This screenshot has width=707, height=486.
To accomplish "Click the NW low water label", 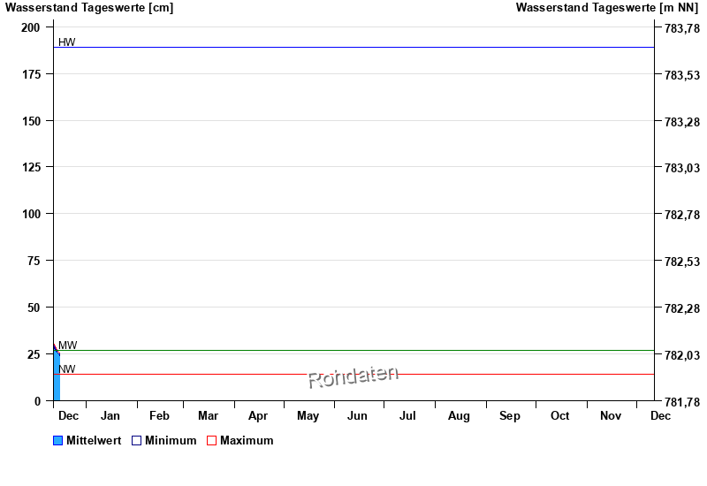I will 67,369.
